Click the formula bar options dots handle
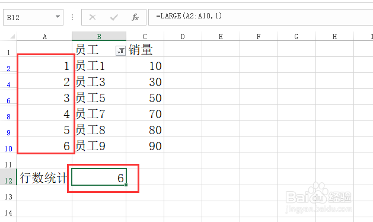 72,17
